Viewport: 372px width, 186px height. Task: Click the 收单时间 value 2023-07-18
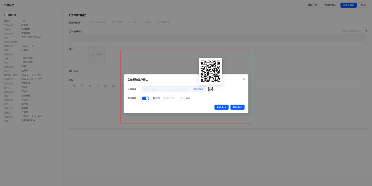click(x=27, y=46)
